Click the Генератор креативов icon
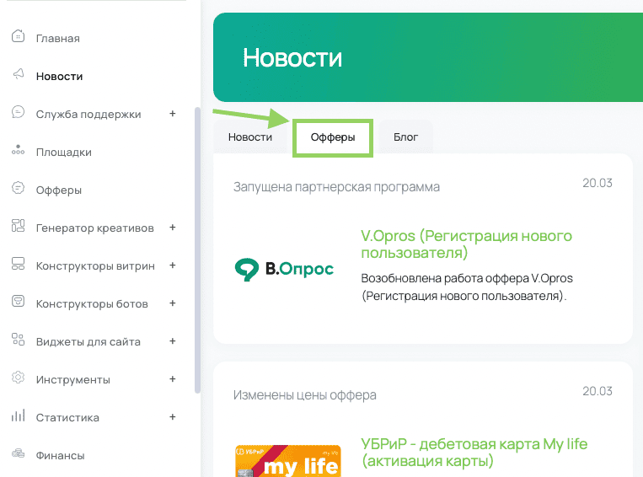Viewport: 643px width, 477px height. (18, 228)
